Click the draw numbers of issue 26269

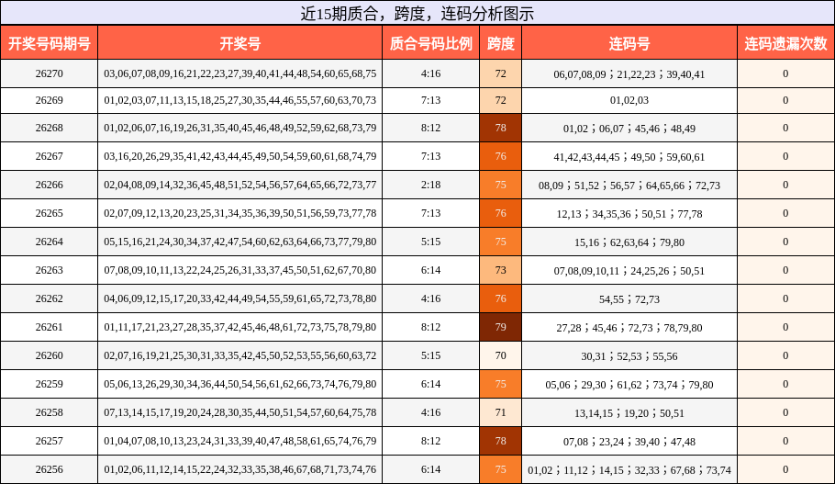[x=240, y=100]
